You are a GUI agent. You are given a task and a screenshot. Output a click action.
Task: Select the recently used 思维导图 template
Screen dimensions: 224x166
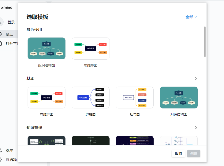[90, 48]
